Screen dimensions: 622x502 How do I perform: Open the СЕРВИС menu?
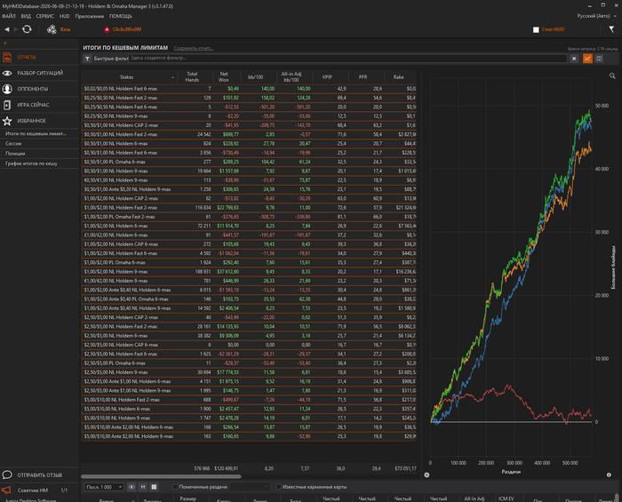pos(44,16)
